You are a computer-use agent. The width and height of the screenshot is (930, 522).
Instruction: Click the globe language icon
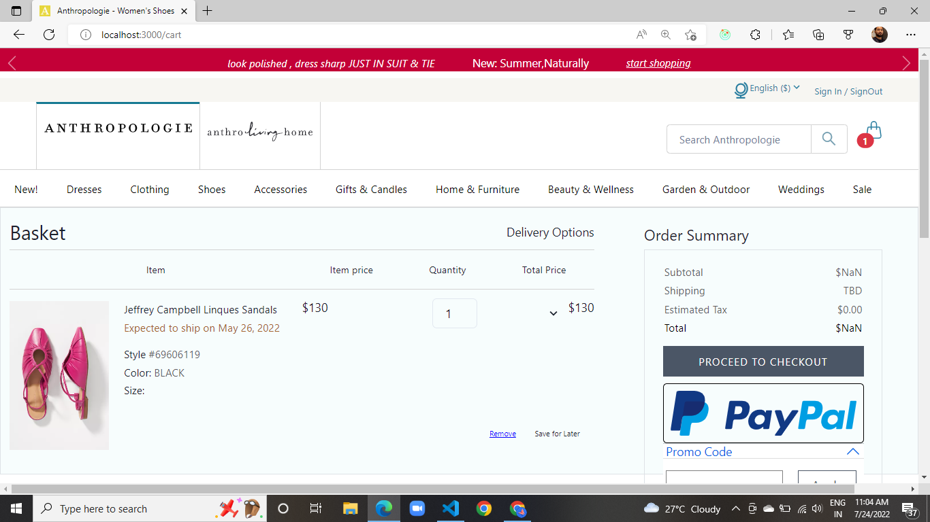pos(741,90)
